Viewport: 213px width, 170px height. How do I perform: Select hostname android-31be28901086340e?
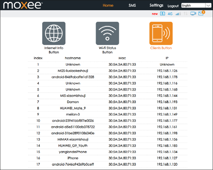pos(73,133)
